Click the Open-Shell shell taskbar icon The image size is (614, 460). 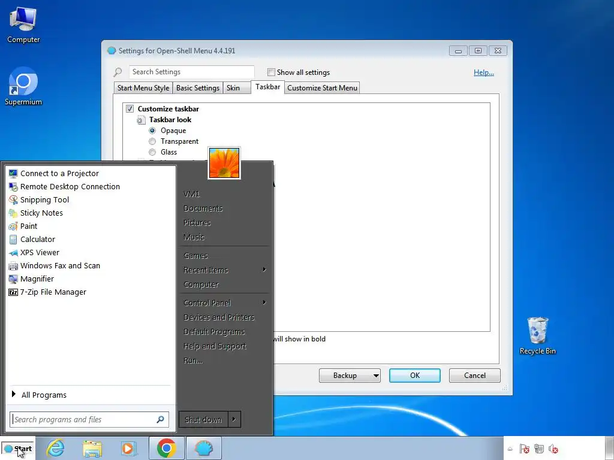204,448
